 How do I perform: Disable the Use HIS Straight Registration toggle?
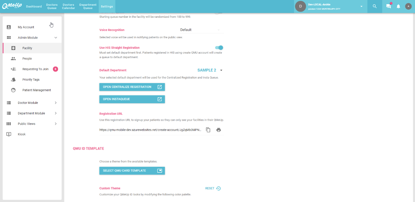click(x=219, y=48)
